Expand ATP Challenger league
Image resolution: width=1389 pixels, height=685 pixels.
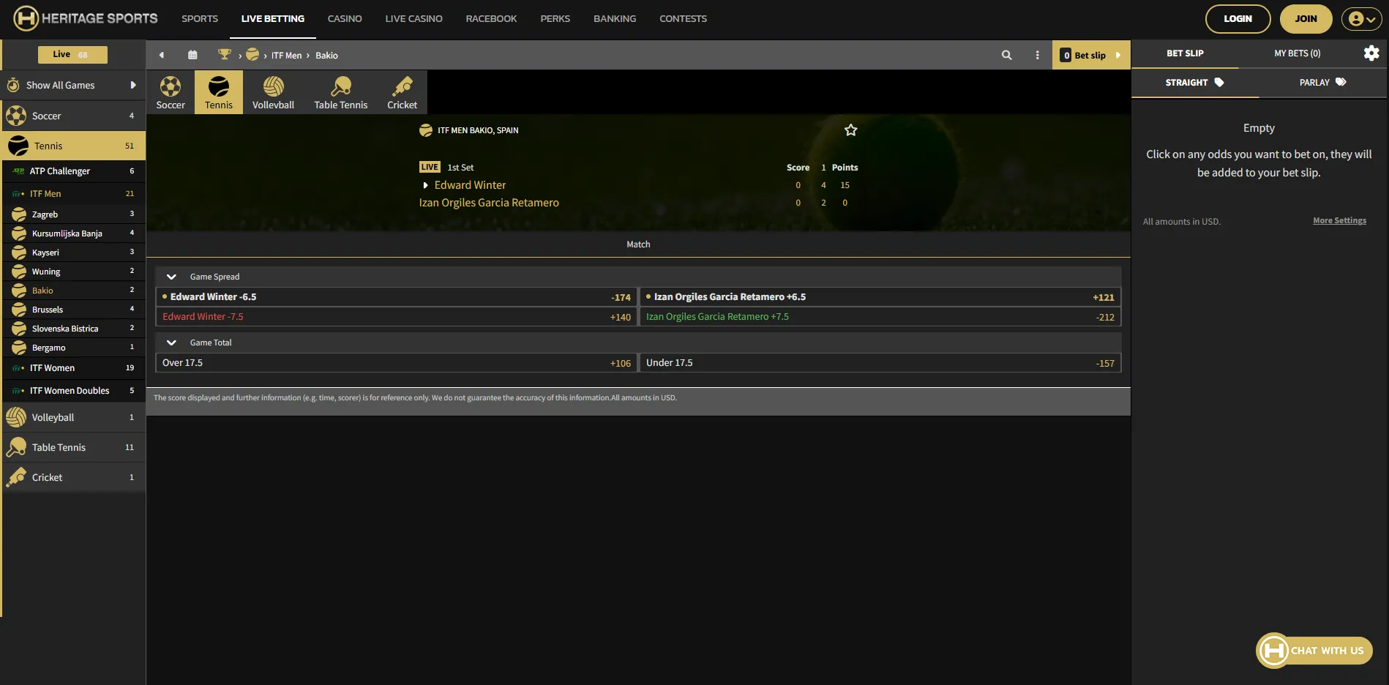pyautogui.click(x=73, y=171)
